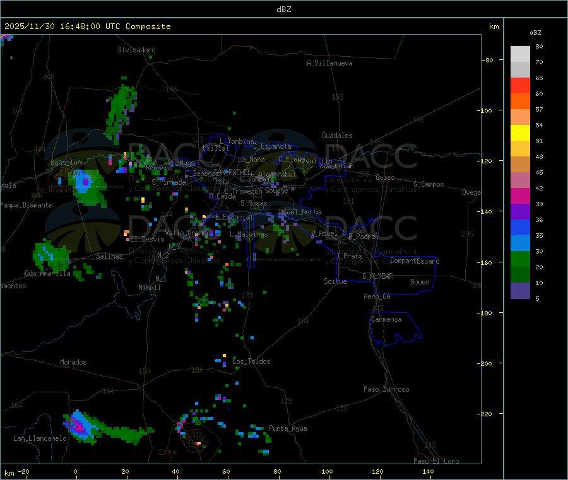Click the -160 km axis tick label
The width and height of the screenshot is (568, 480).
pyautogui.click(x=484, y=262)
